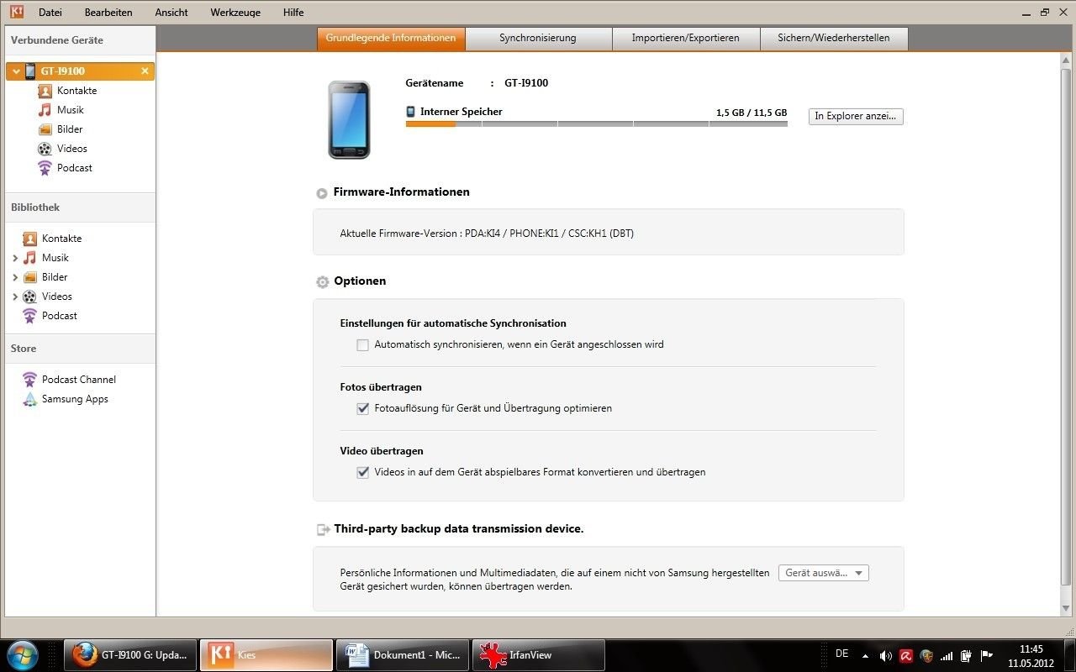Open the Werkzeuge menu
The height and width of the screenshot is (672, 1076).
tap(235, 13)
